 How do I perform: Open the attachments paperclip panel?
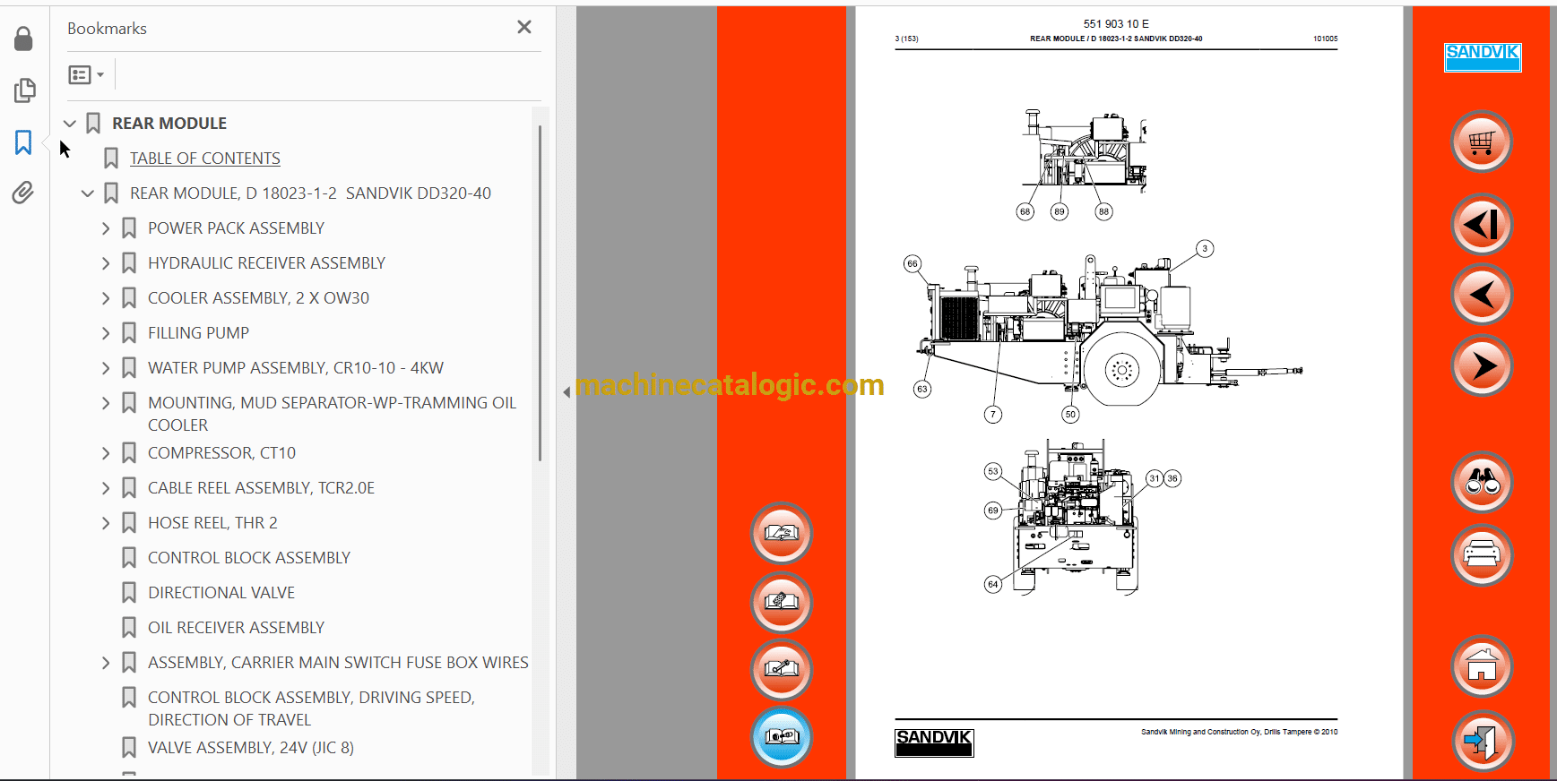coord(23,193)
